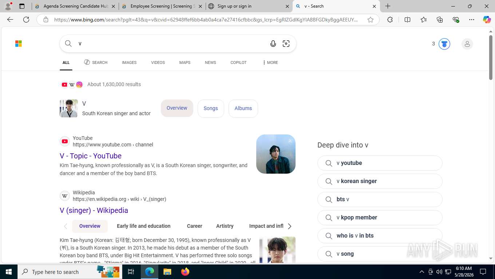Select the COPILOT search tab

(x=238, y=62)
